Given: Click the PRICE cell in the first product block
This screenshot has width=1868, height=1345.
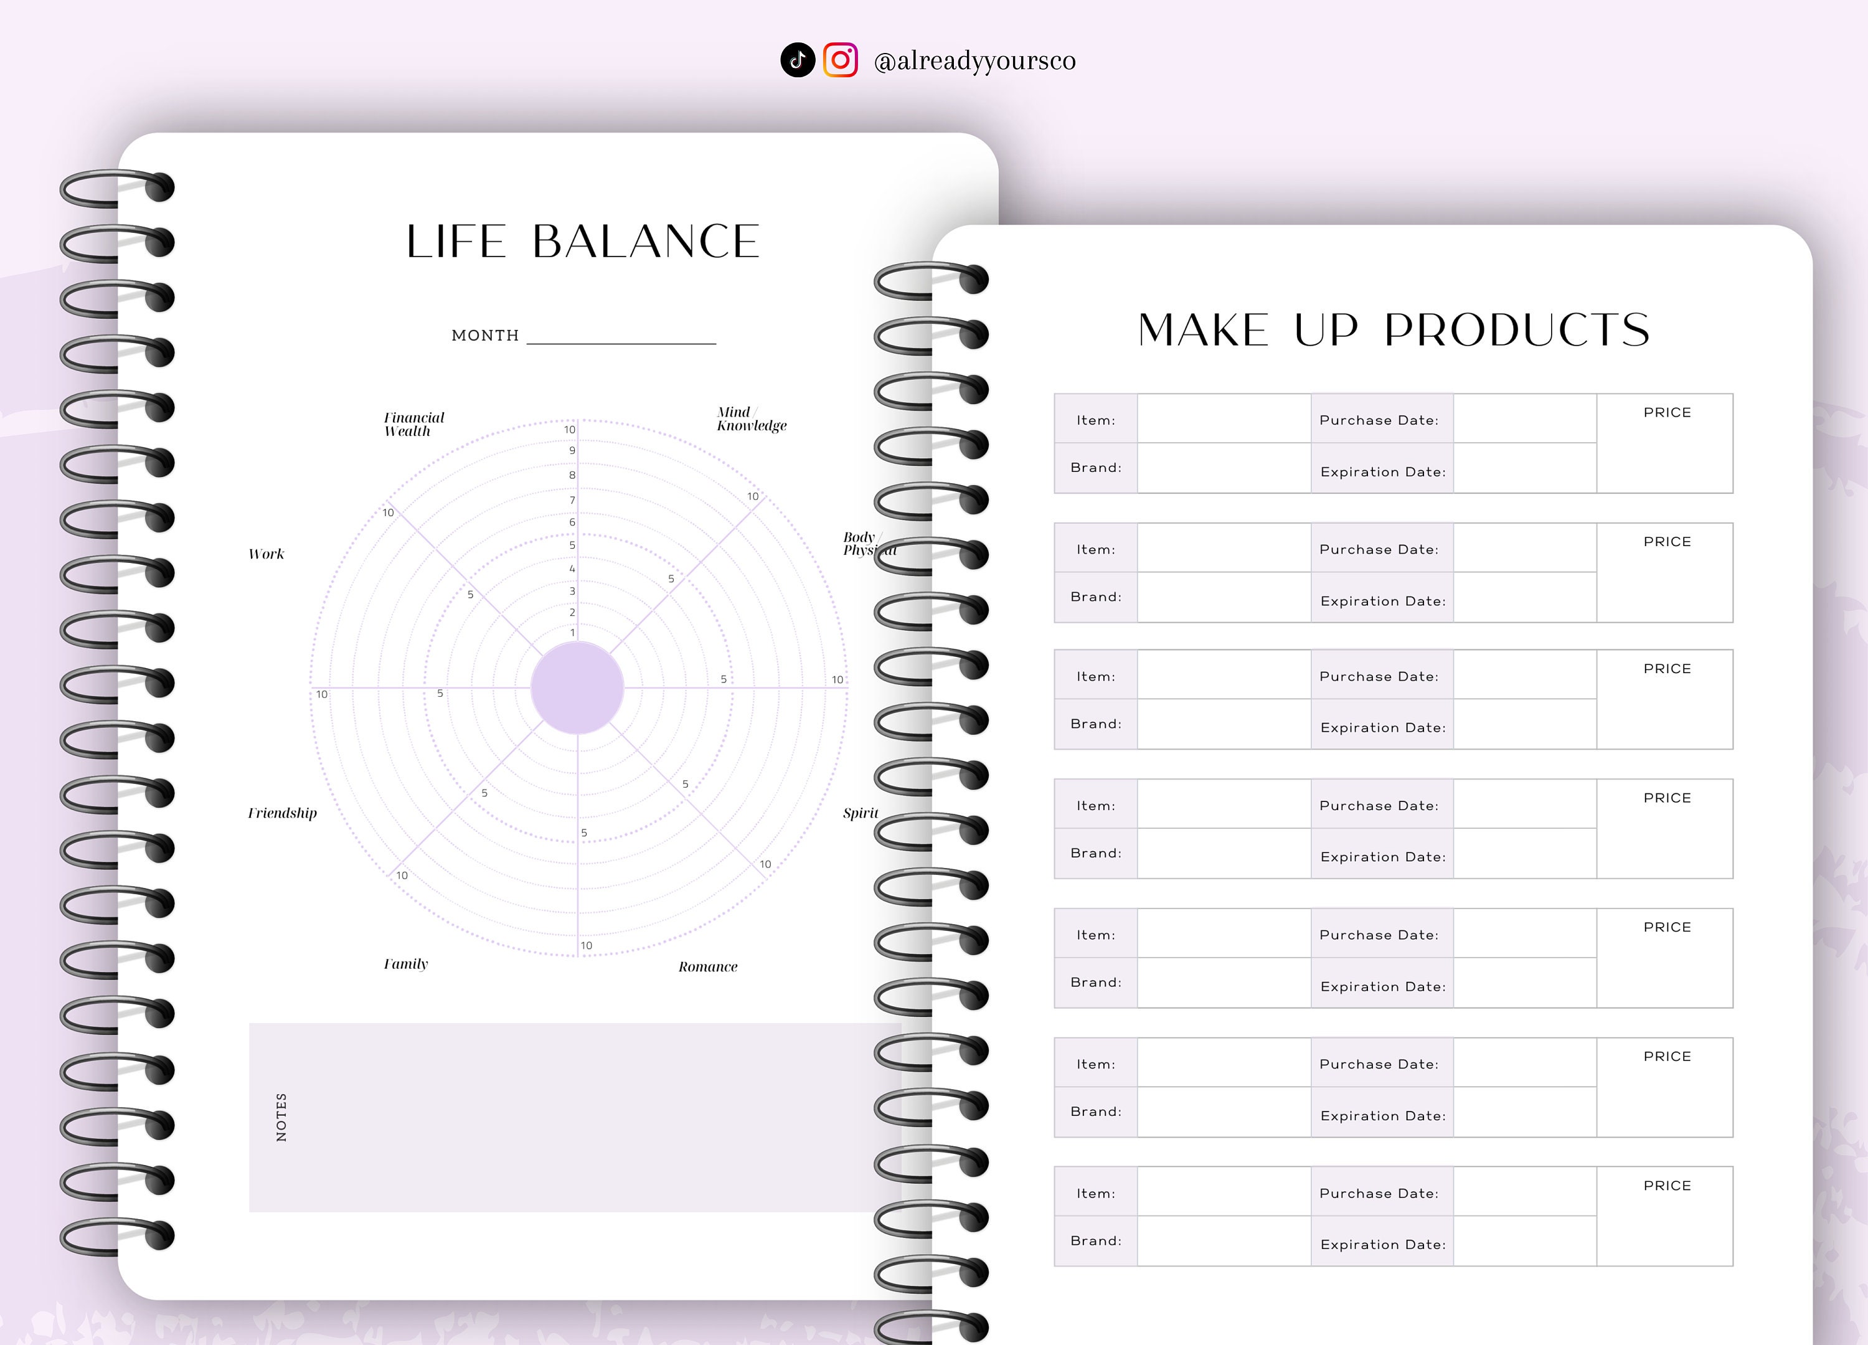Looking at the screenshot, I should pyautogui.click(x=1664, y=444).
